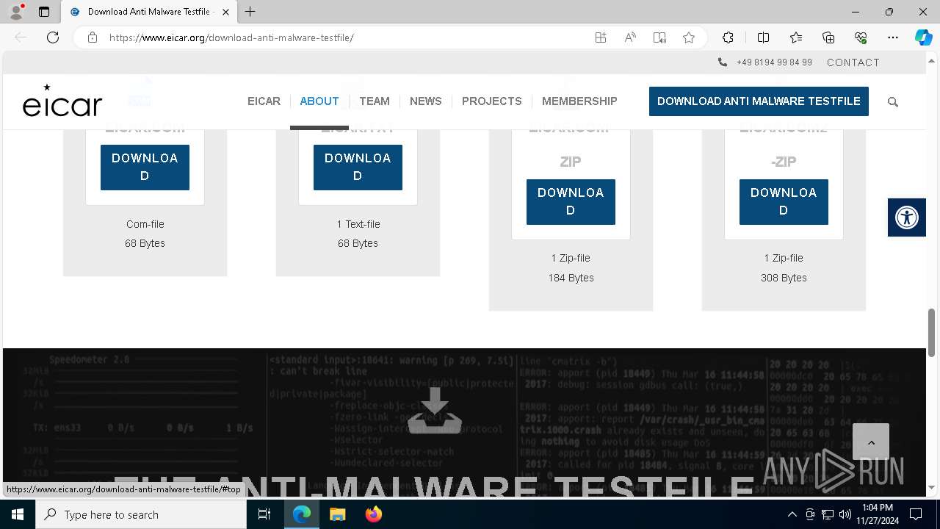Screen dimensions: 940x529
Task: Open the ABOUT menu item
Action: (319, 101)
